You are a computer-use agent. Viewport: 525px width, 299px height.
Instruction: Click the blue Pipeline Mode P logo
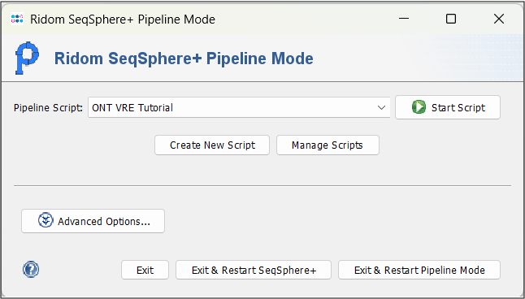click(27, 58)
